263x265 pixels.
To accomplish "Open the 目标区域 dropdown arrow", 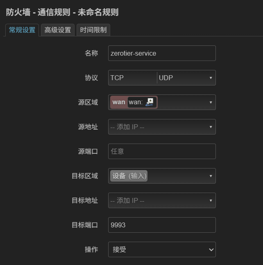I will point(211,176).
